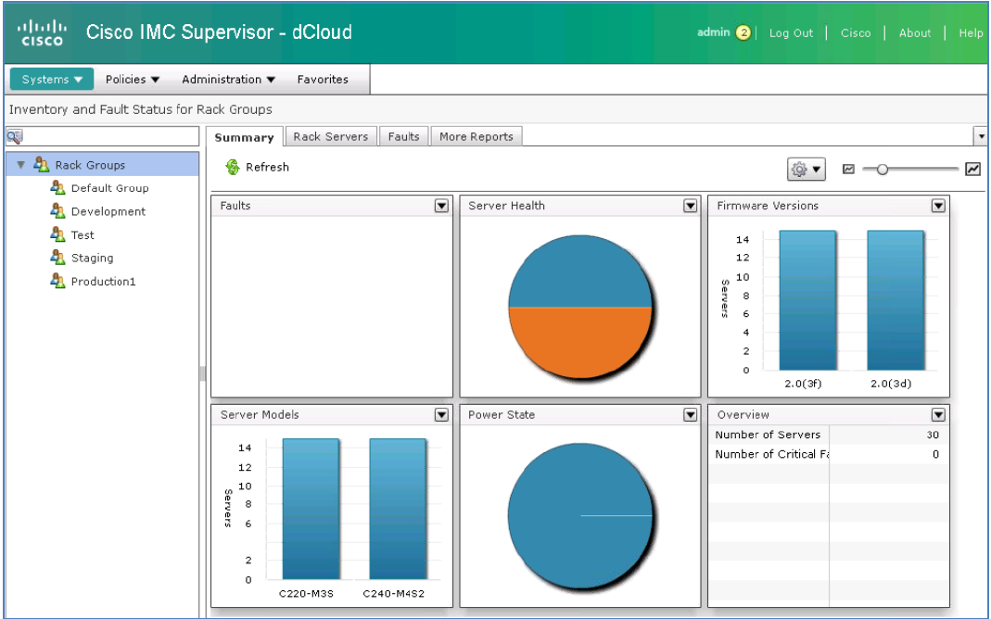Open the Faults widget dropdown arrow

pyautogui.click(x=441, y=206)
